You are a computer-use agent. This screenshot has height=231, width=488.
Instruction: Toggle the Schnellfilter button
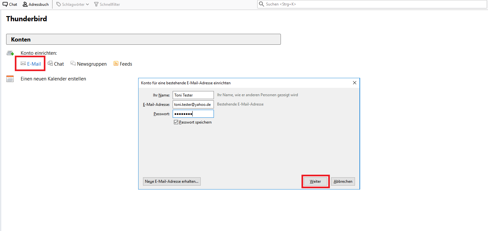tap(107, 5)
